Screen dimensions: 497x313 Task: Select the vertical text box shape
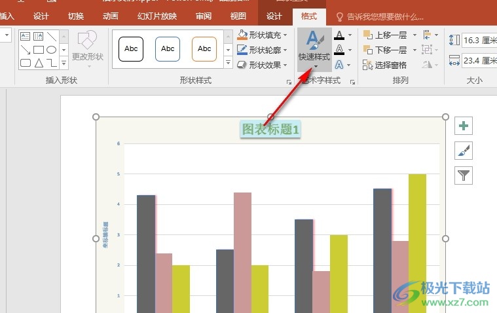39,36
